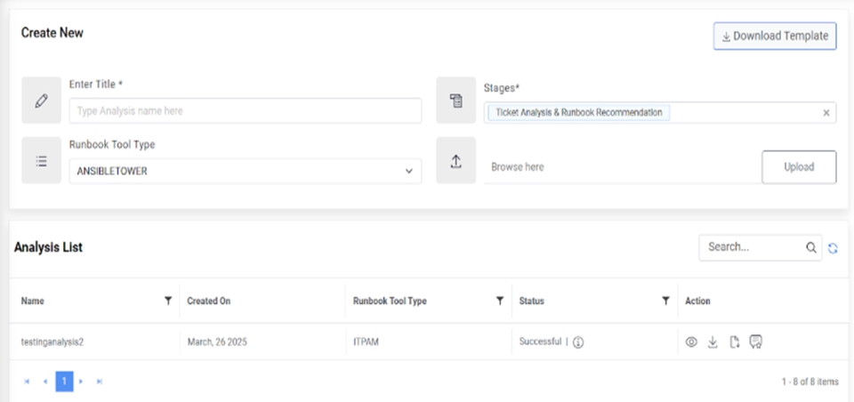View testinganalysis2 using the eye icon
854x402 pixels.
coord(691,342)
